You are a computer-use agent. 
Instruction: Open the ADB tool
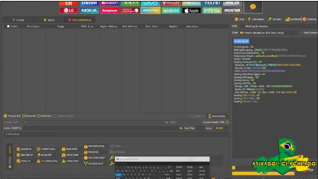[x=239, y=19]
